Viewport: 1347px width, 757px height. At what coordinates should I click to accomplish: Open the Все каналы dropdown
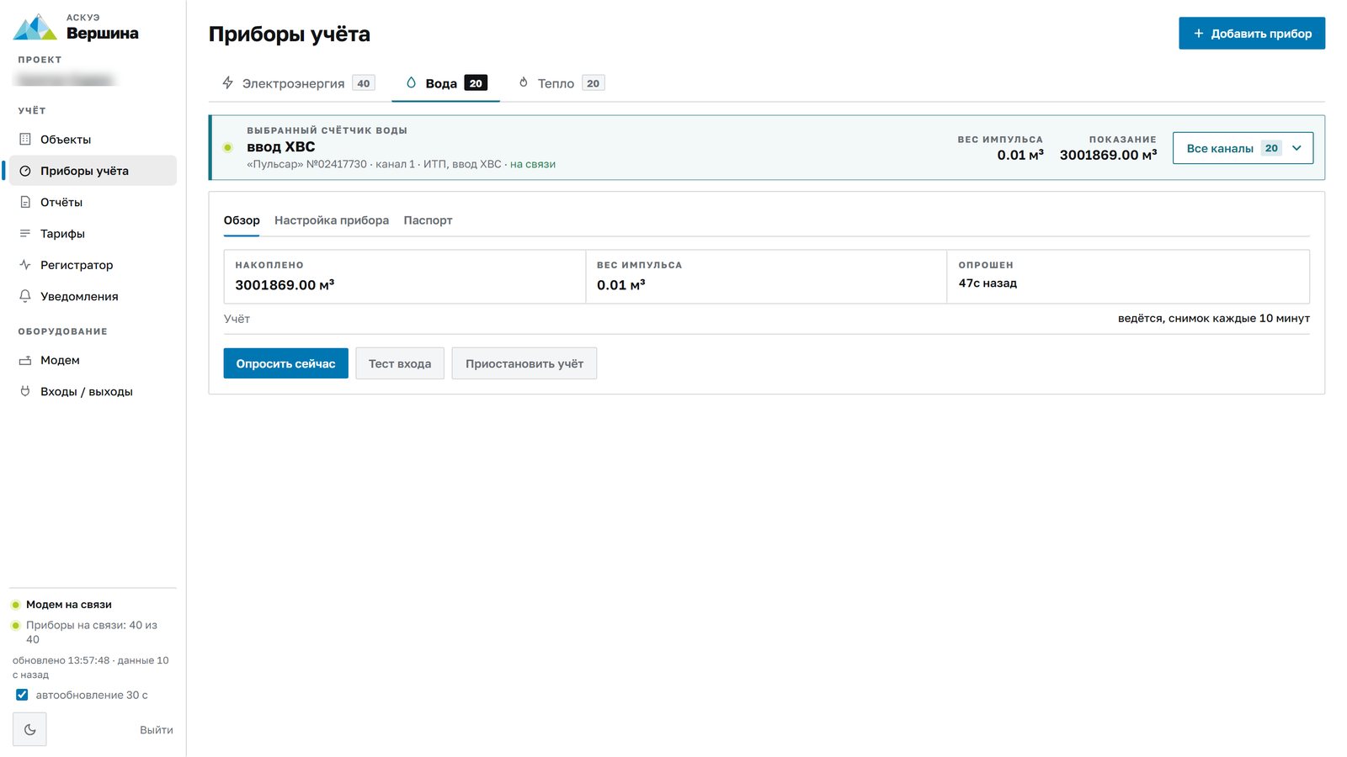coord(1243,148)
